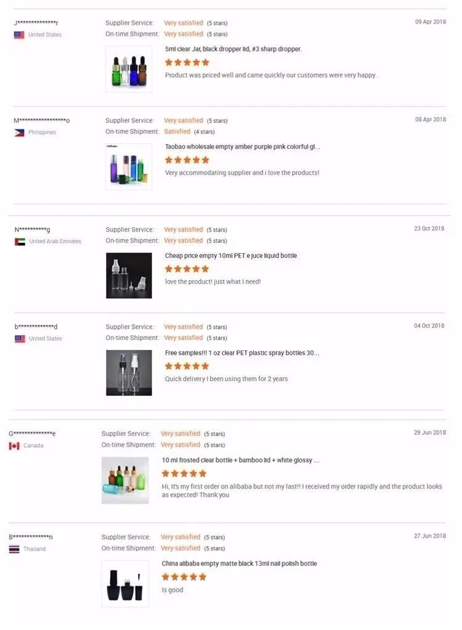Image resolution: width=462 pixels, height=630 pixels.
Task: Click star rating of the 5ml clear jar review
Action: point(187,62)
